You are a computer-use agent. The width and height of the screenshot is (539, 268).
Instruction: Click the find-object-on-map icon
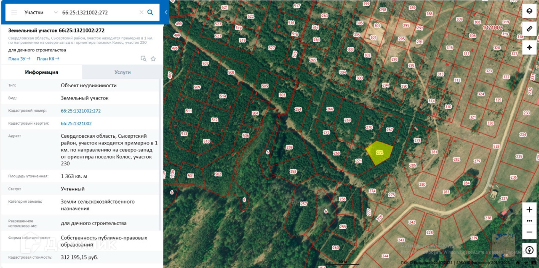tap(144, 59)
